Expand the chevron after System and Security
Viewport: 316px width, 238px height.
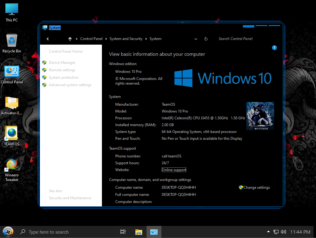[x=146, y=39]
